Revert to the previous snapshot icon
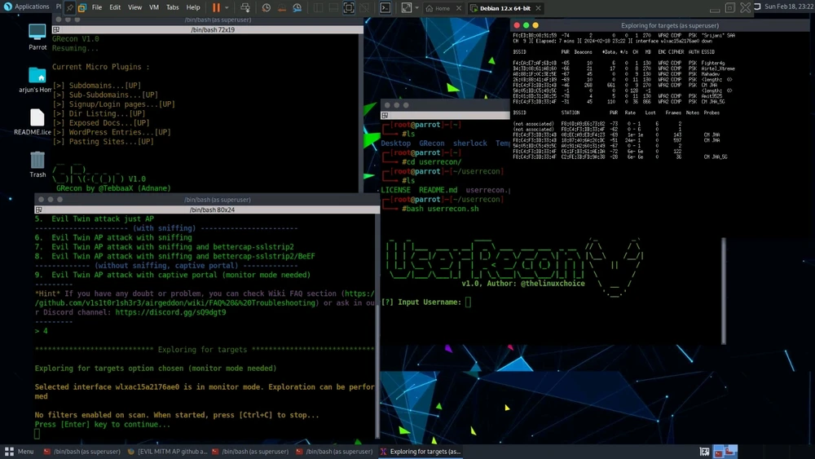 282,8
